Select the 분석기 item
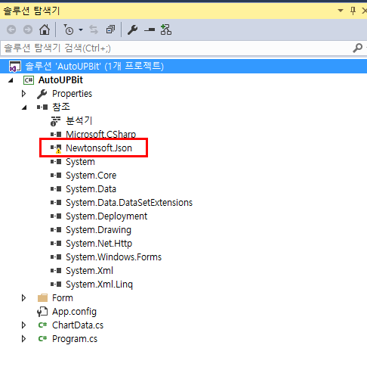This screenshot has width=367, height=367. pos(79,120)
